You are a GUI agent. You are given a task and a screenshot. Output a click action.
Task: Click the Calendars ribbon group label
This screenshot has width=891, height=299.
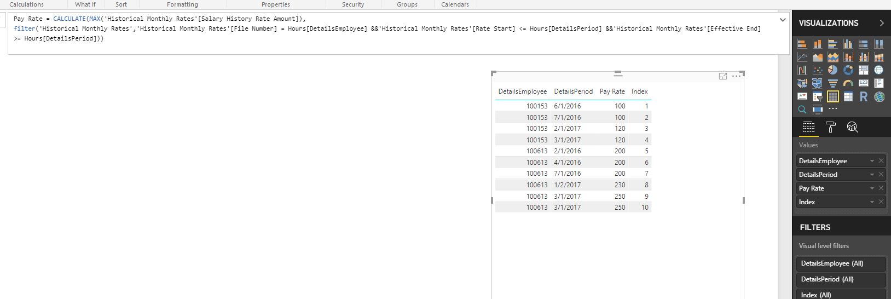tap(455, 4)
